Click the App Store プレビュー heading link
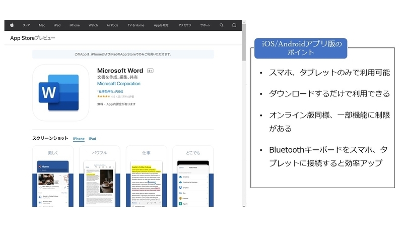This screenshot has width=403, height=227. click(33, 38)
